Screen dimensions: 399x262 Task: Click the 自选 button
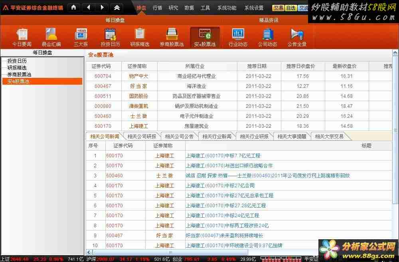coord(291,8)
